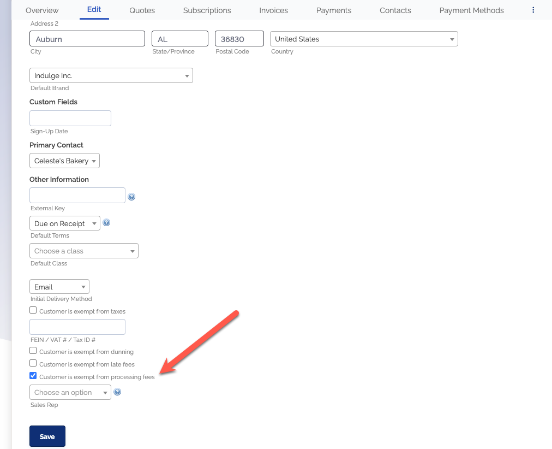
Task: Switch to the Overview tab
Action: pyautogui.click(x=42, y=10)
